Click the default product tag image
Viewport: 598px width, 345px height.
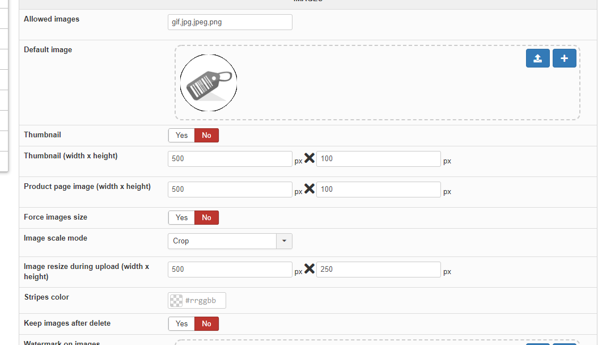click(x=209, y=83)
